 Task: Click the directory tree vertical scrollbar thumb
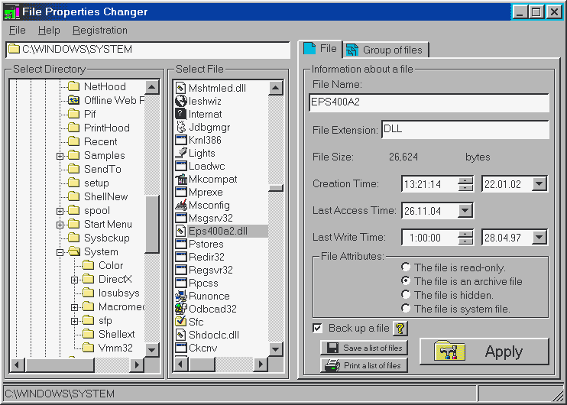(x=152, y=224)
